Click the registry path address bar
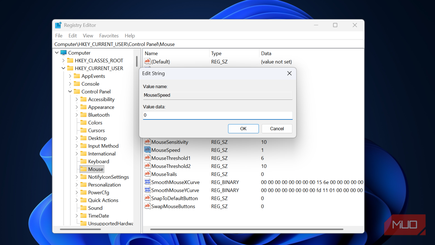This screenshot has width=435, height=245. [208, 44]
